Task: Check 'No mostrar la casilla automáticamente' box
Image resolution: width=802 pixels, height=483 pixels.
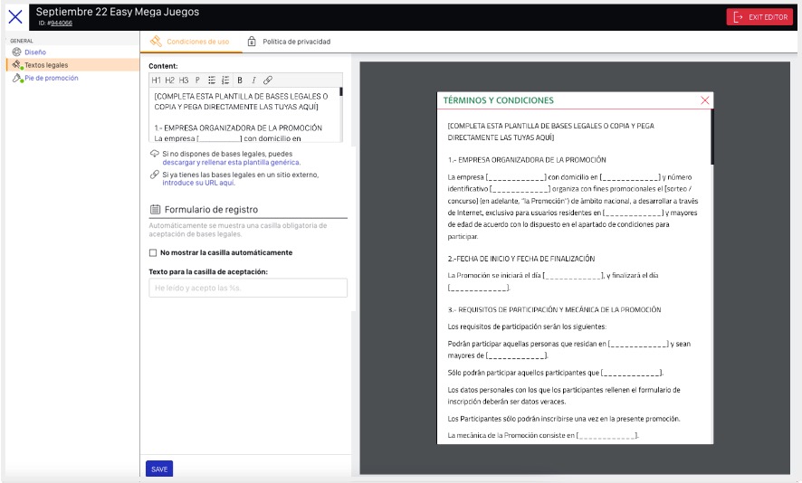Action: (153, 252)
